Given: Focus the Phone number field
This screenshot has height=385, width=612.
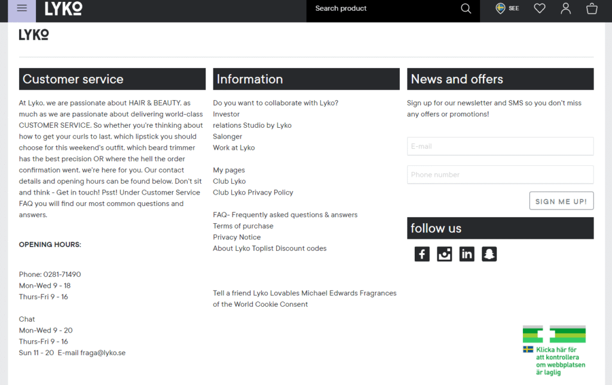Looking at the screenshot, I should [x=500, y=174].
